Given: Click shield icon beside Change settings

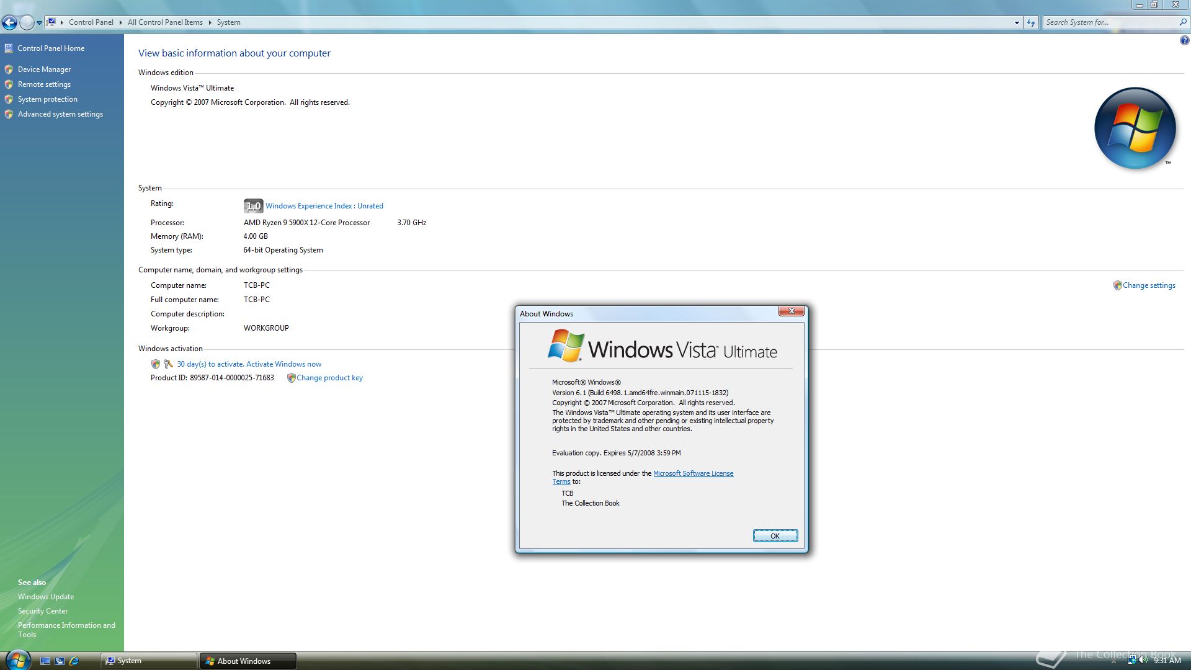Looking at the screenshot, I should [x=1117, y=285].
